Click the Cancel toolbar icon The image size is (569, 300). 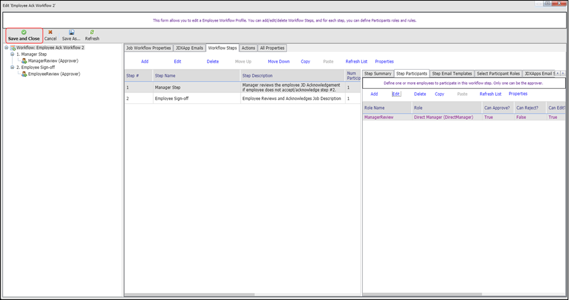click(50, 32)
